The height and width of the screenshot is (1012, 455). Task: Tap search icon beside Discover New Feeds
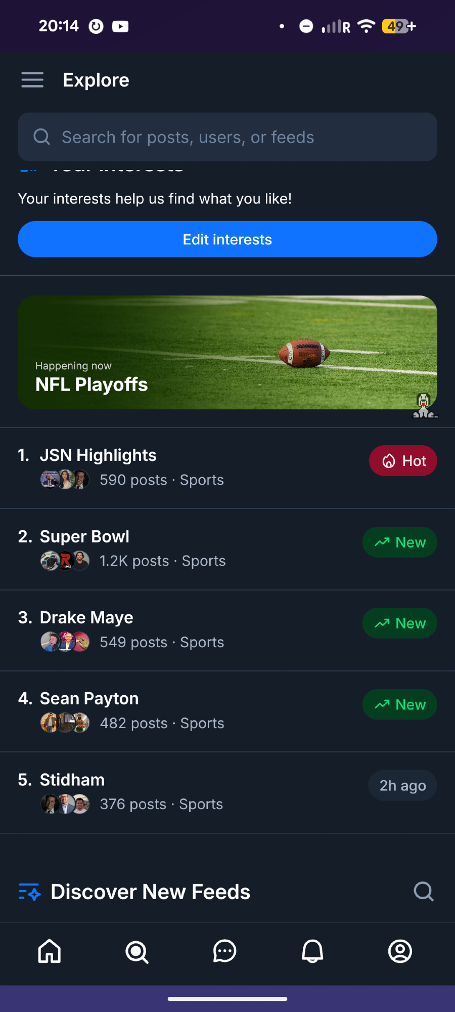(x=423, y=892)
